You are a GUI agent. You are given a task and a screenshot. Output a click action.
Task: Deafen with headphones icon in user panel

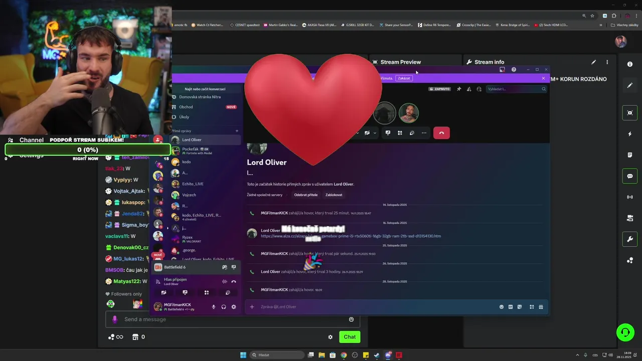click(x=224, y=307)
